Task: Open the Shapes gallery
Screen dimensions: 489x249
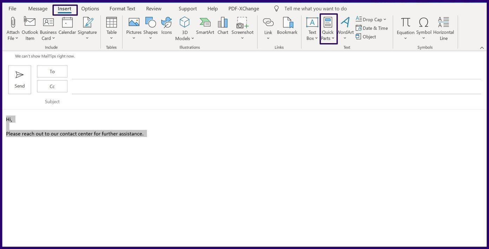Action: tap(150, 28)
